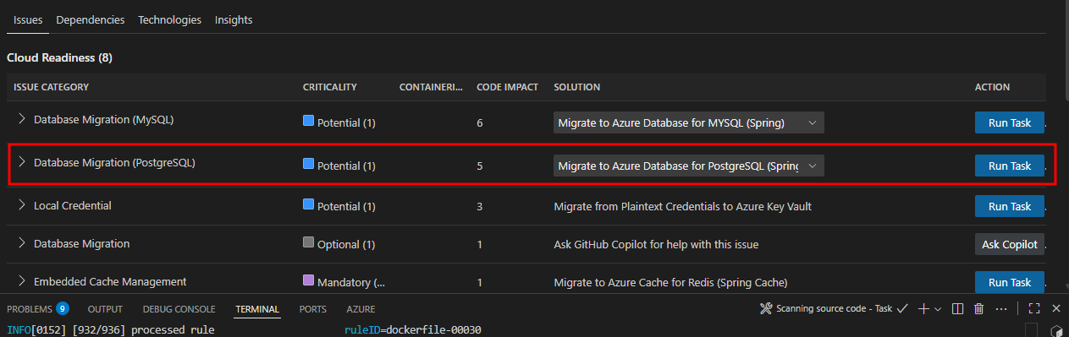
Task: Click the code impact value 5
Action: pyautogui.click(x=480, y=166)
